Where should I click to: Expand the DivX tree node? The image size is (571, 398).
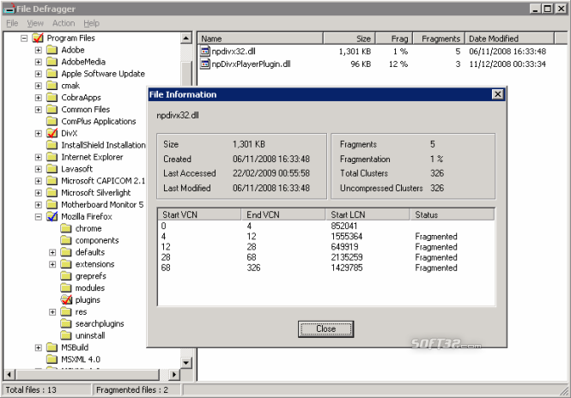pyautogui.click(x=39, y=134)
